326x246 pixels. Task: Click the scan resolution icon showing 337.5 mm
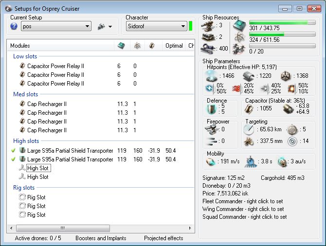[x=249, y=141]
